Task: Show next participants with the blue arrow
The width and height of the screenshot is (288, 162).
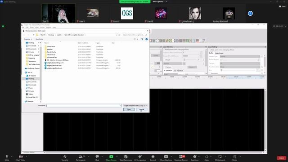Action: point(250,13)
